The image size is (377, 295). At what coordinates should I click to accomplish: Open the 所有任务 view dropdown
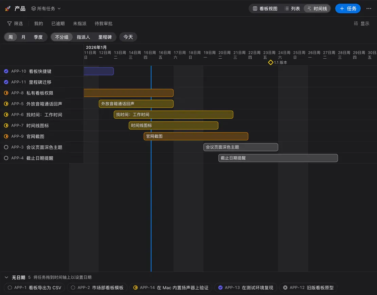[46, 8]
